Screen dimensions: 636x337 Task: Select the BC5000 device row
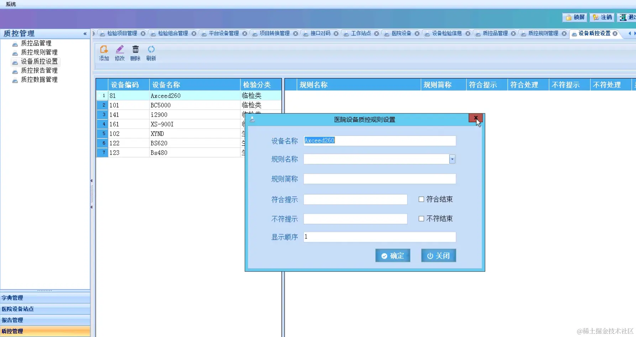[x=189, y=105]
